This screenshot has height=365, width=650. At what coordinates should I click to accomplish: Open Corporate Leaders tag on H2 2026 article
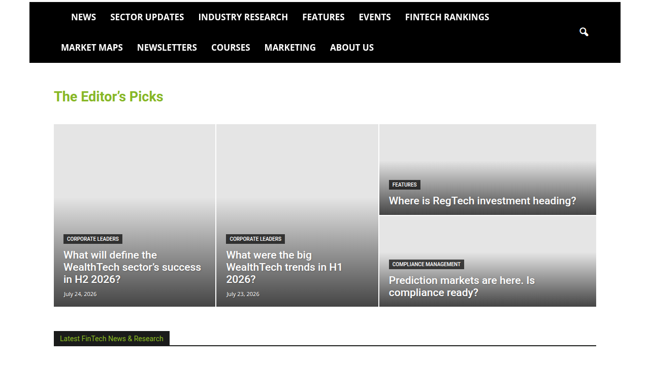pos(93,239)
